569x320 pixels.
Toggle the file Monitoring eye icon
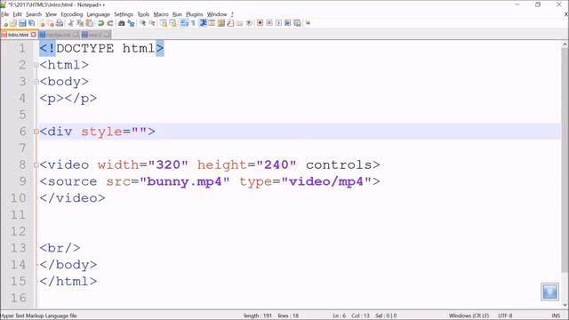click(x=249, y=23)
